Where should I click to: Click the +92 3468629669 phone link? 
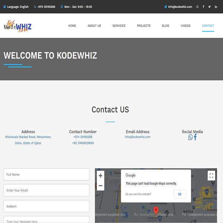tap(83, 143)
